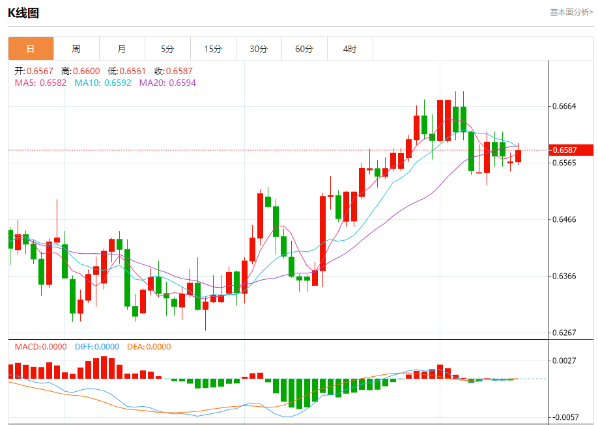Click the DIFF:0.0000 indicator label
Viewport: 598px width, 425px height.
pos(97,347)
